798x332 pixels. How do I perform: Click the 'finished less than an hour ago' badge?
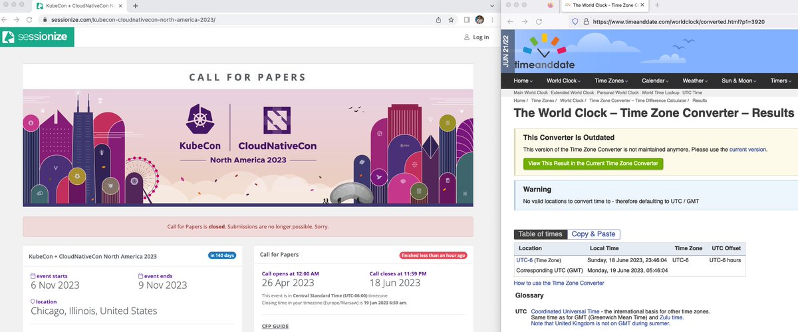(x=434, y=255)
